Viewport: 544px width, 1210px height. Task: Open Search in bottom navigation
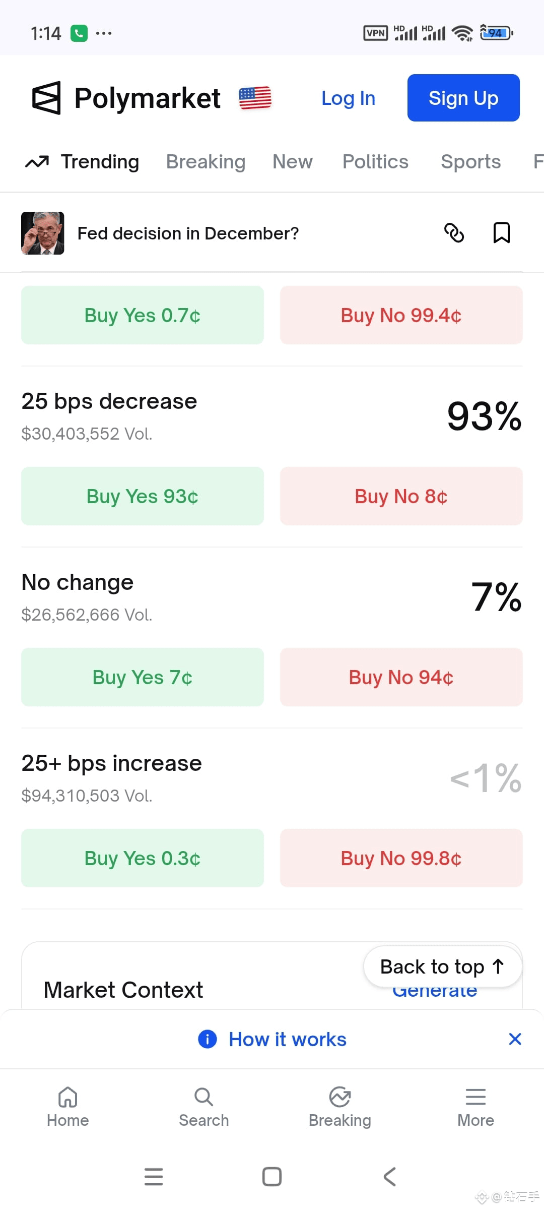[204, 1107]
